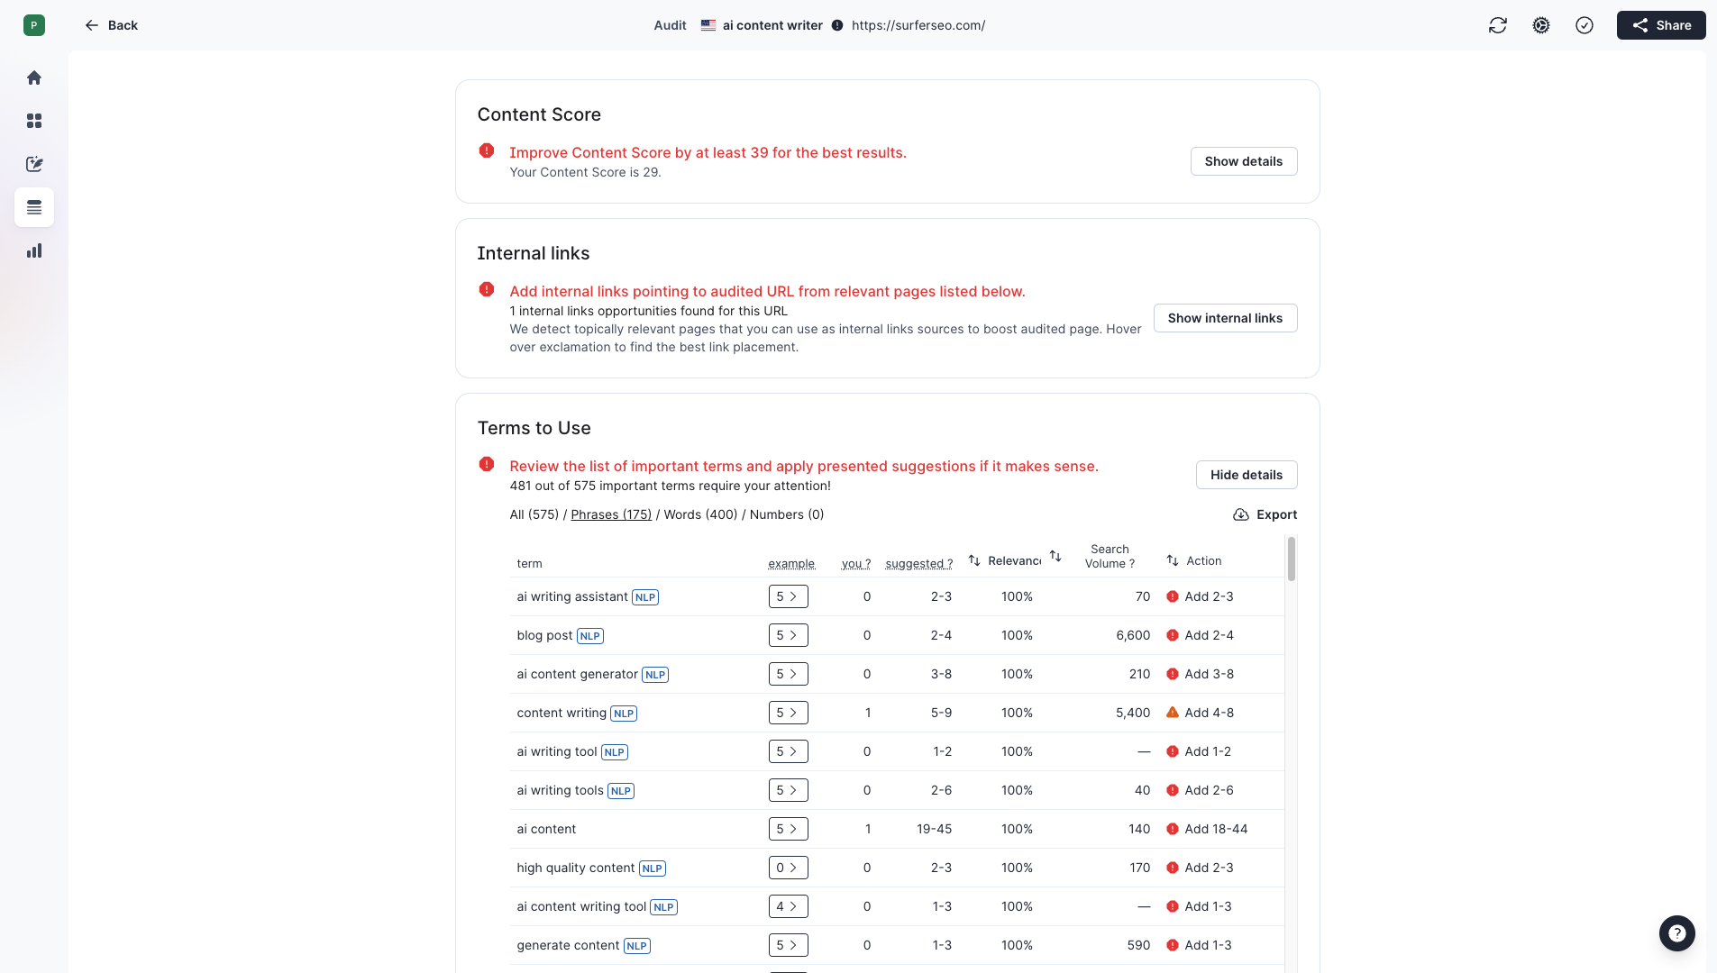Select the AI content editor sidebar icon
This screenshot has height=973, width=1717.
34,164
